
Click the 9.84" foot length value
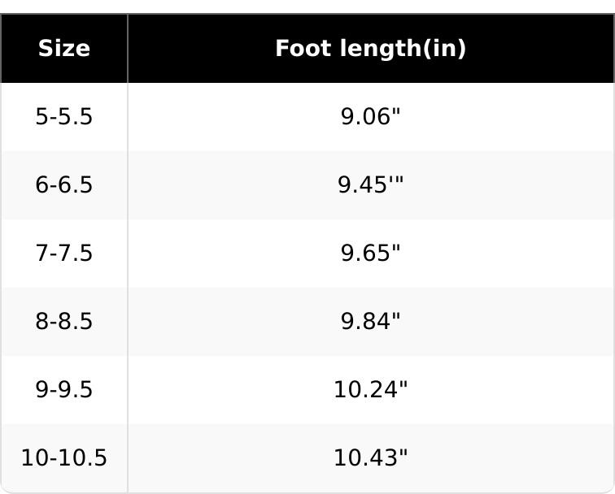click(370, 322)
